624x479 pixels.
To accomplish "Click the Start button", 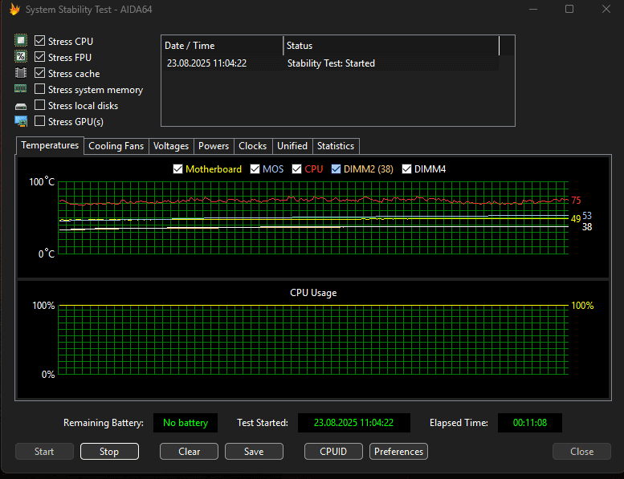I will click(44, 452).
